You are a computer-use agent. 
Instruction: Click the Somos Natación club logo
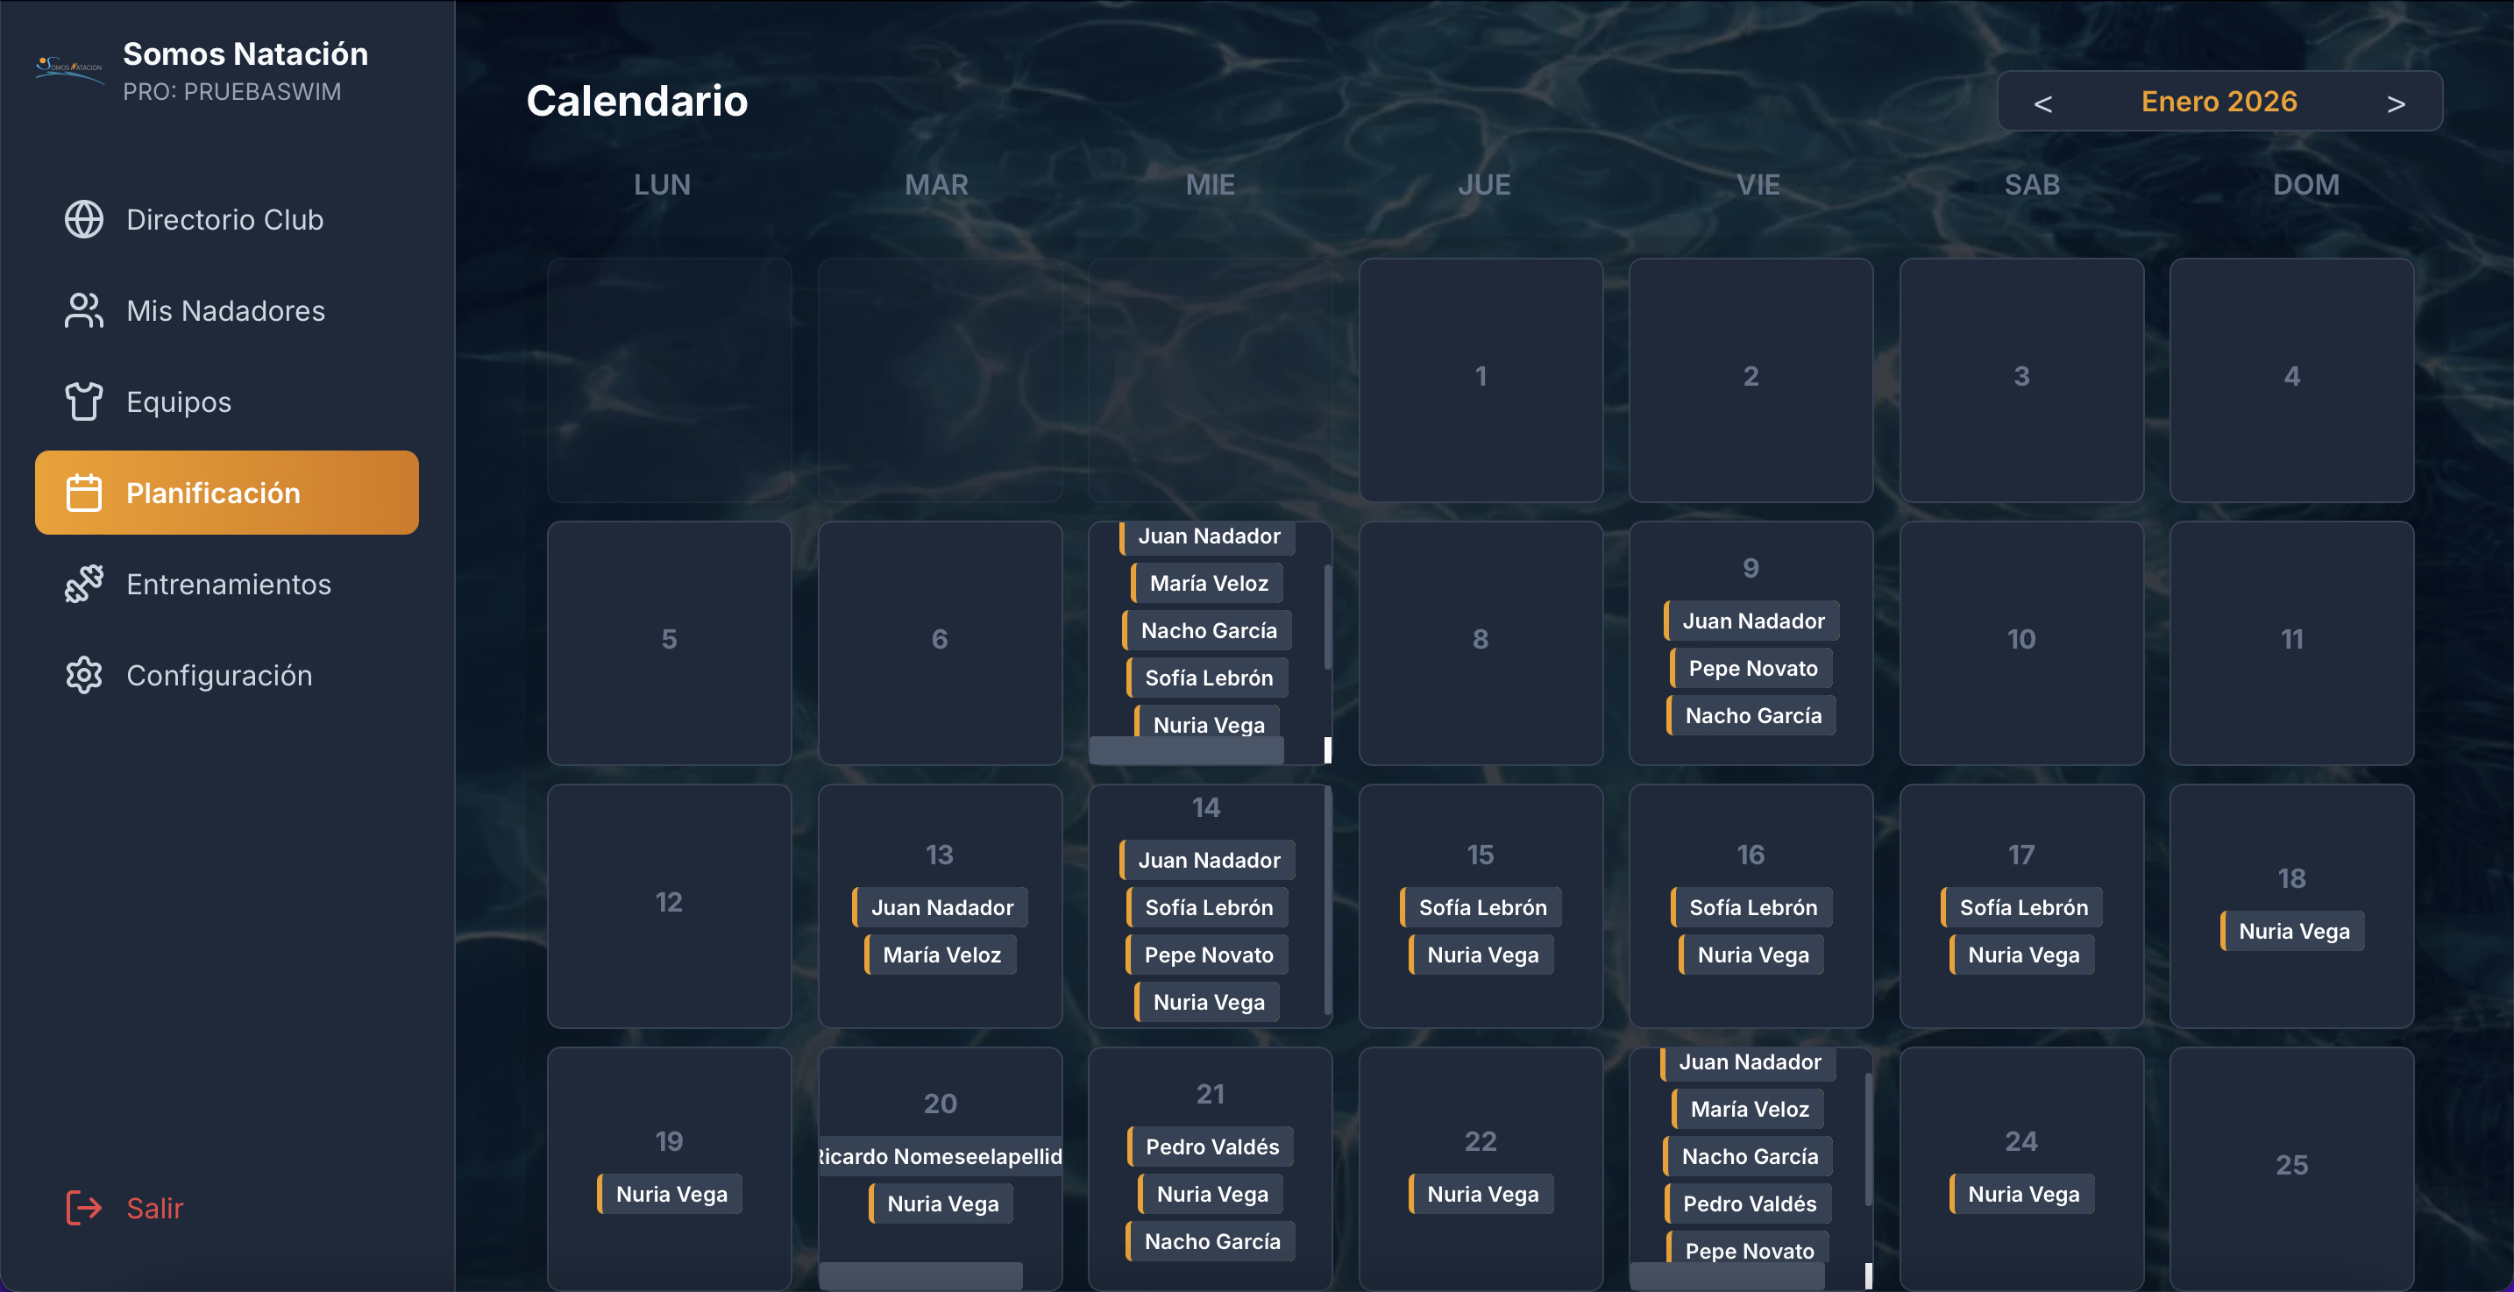(67, 68)
